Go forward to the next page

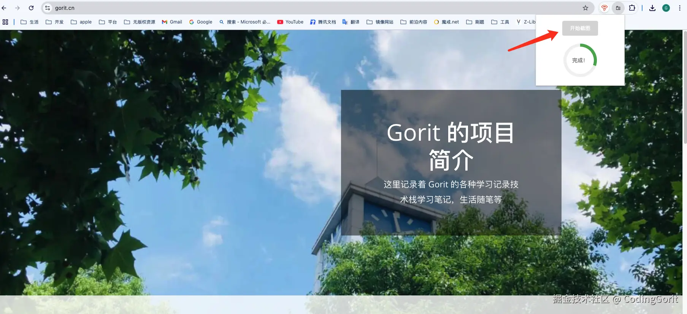coord(17,8)
